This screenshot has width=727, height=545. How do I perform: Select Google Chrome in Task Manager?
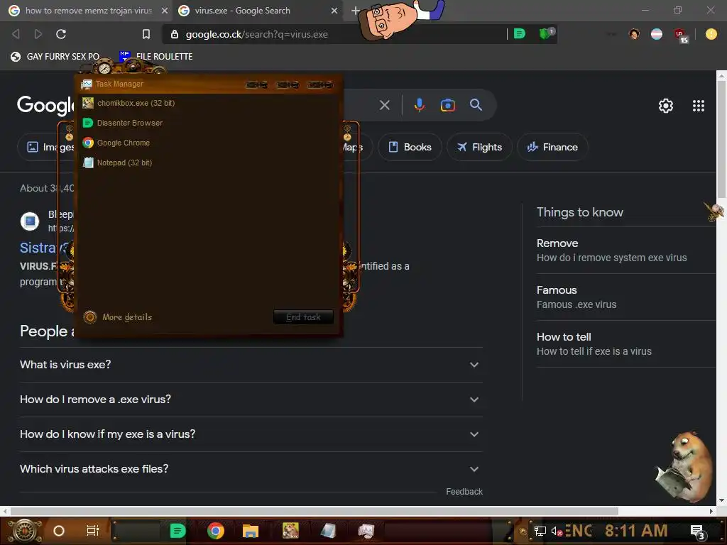208,143
